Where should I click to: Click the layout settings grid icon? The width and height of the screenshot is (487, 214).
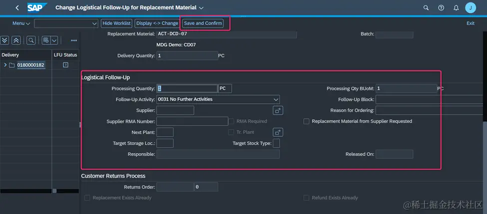[x=46, y=40]
